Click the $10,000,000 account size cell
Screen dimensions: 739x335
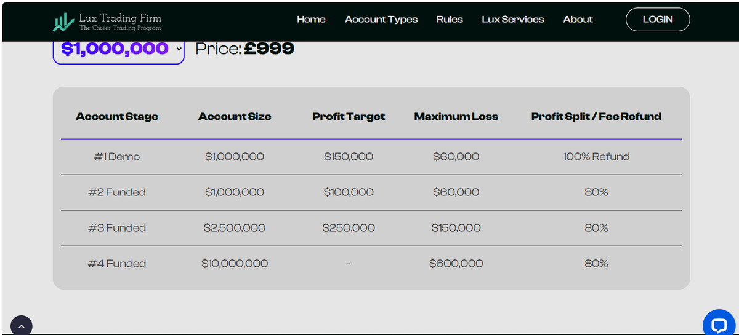tap(235, 264)
